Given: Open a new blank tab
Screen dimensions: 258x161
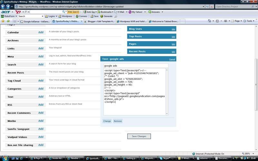Looking at the screenshot, I should [x=183, y=21].
